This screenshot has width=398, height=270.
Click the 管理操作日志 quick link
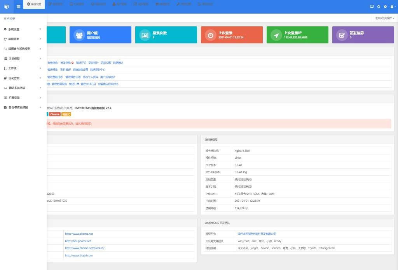pyautogui.click(x=73, y=77)
